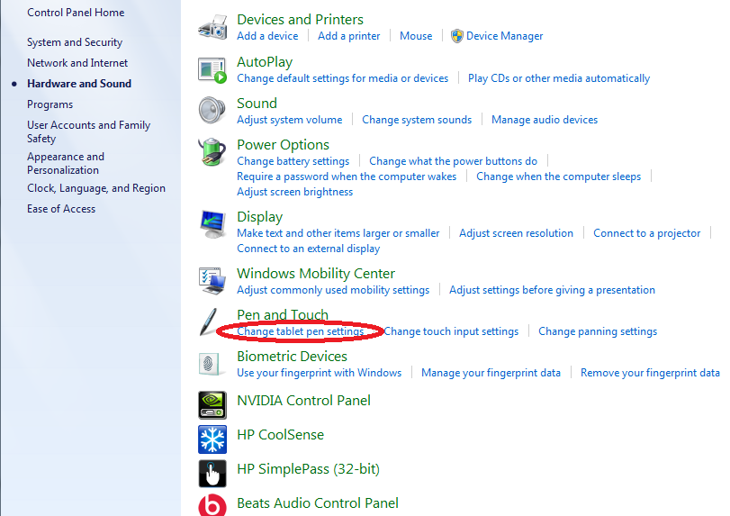Image resolution: width=730 pixels, height=516 pixels.
Task: Click the NVIDIA Control Panel icon
Action: [212, 404]
